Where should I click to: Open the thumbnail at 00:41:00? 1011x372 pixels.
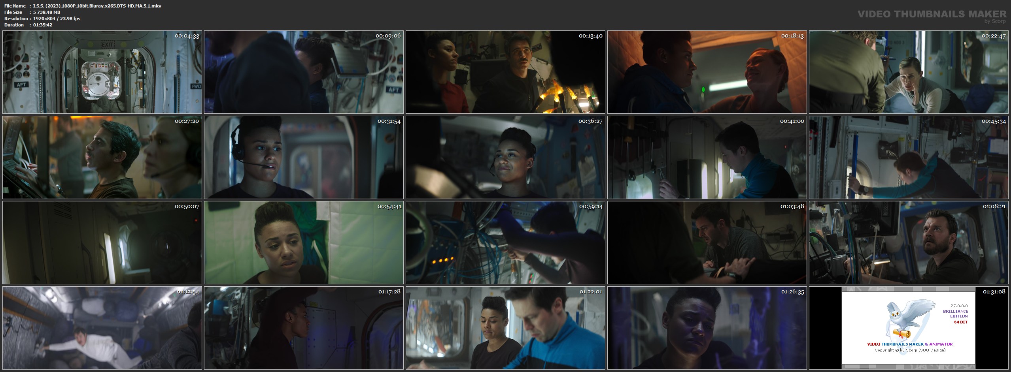point(707,157)
